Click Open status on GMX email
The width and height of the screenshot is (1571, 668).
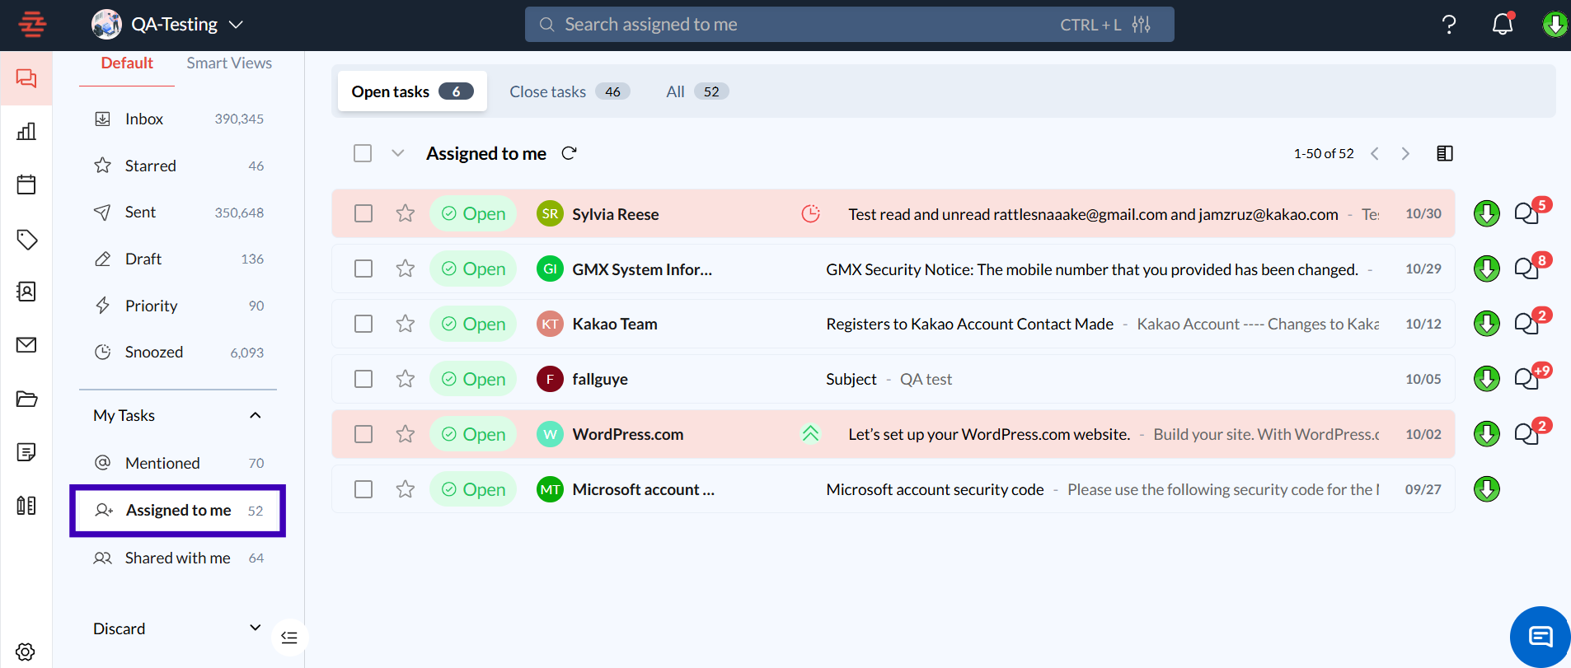[x=473, y=269]
